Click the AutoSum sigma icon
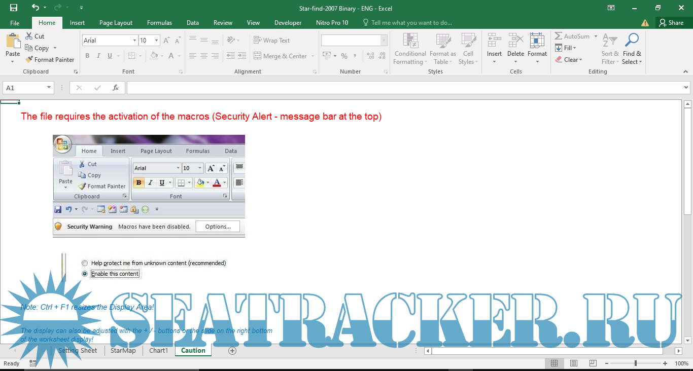The width and height of the screenshot is (693, 371). tap(559, 36)
